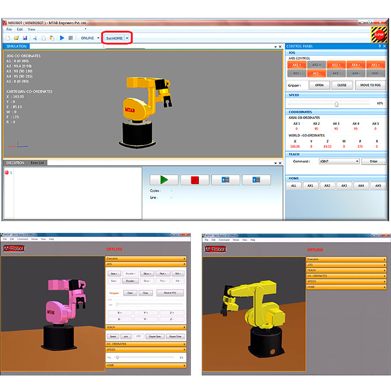Click the pin icon on the Control Panel header

(x=379, y=46)
